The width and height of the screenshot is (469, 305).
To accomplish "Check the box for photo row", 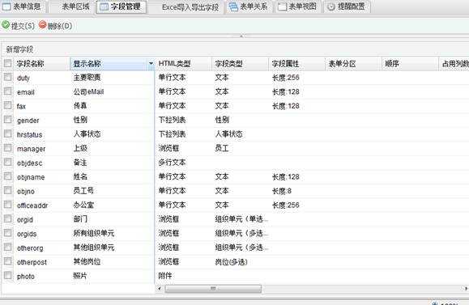I will pos(8,275).
